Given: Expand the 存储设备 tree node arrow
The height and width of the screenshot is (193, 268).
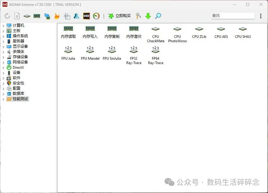Looking at the screenshot, I should tap(3, 57).
